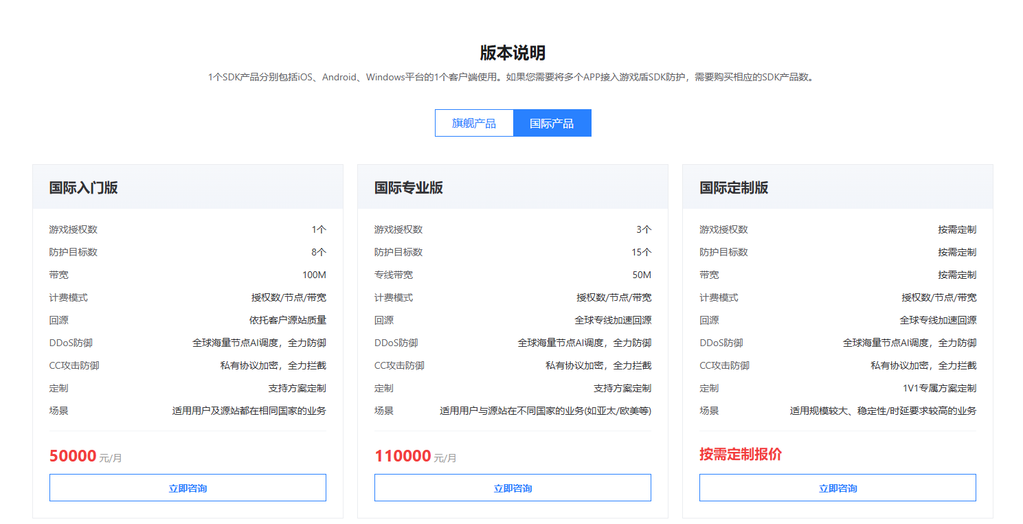Click the 适用规模较大 scenario description
The height and width of the screenshot is (524, 1023).
tap(883, 411)
